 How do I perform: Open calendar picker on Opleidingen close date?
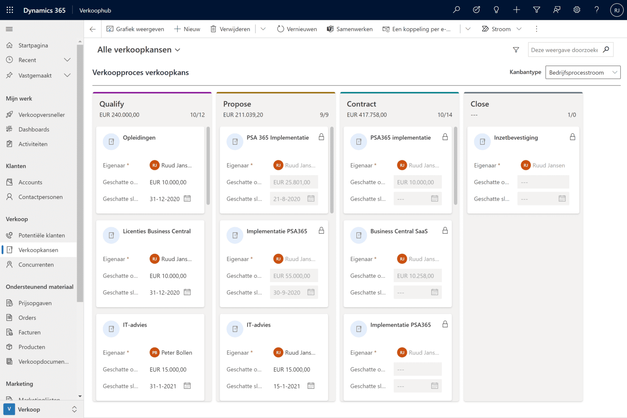coord(187,199)
